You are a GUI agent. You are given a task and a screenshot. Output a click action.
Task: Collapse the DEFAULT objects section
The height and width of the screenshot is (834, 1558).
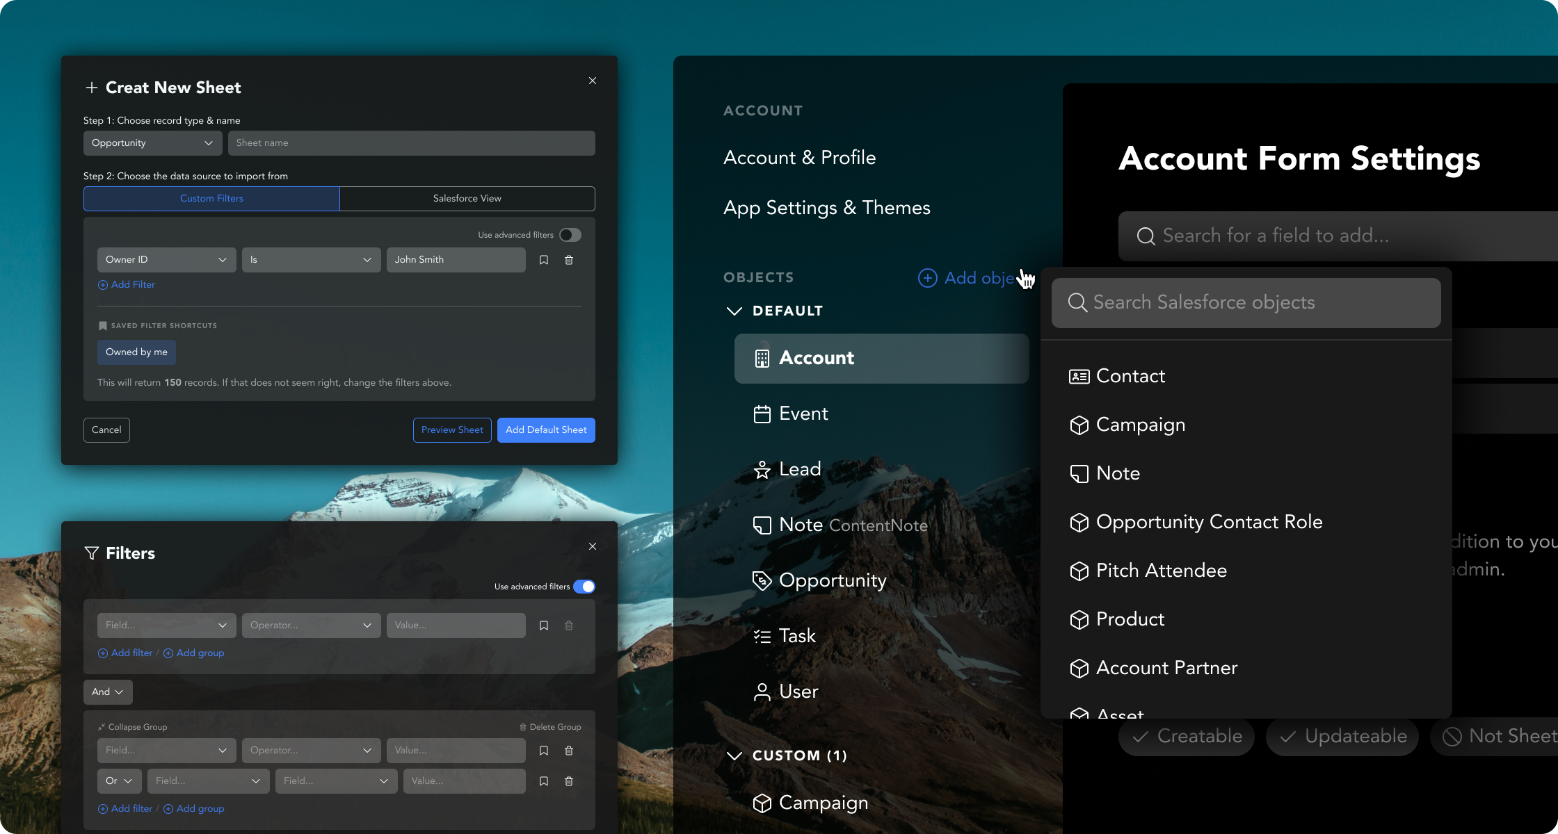pyautogui.click(x=734, y=311)
